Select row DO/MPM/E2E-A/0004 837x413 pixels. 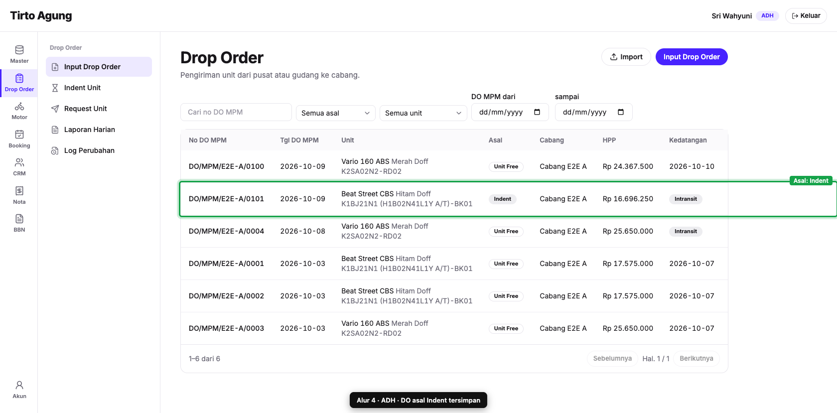pos(454,231)
